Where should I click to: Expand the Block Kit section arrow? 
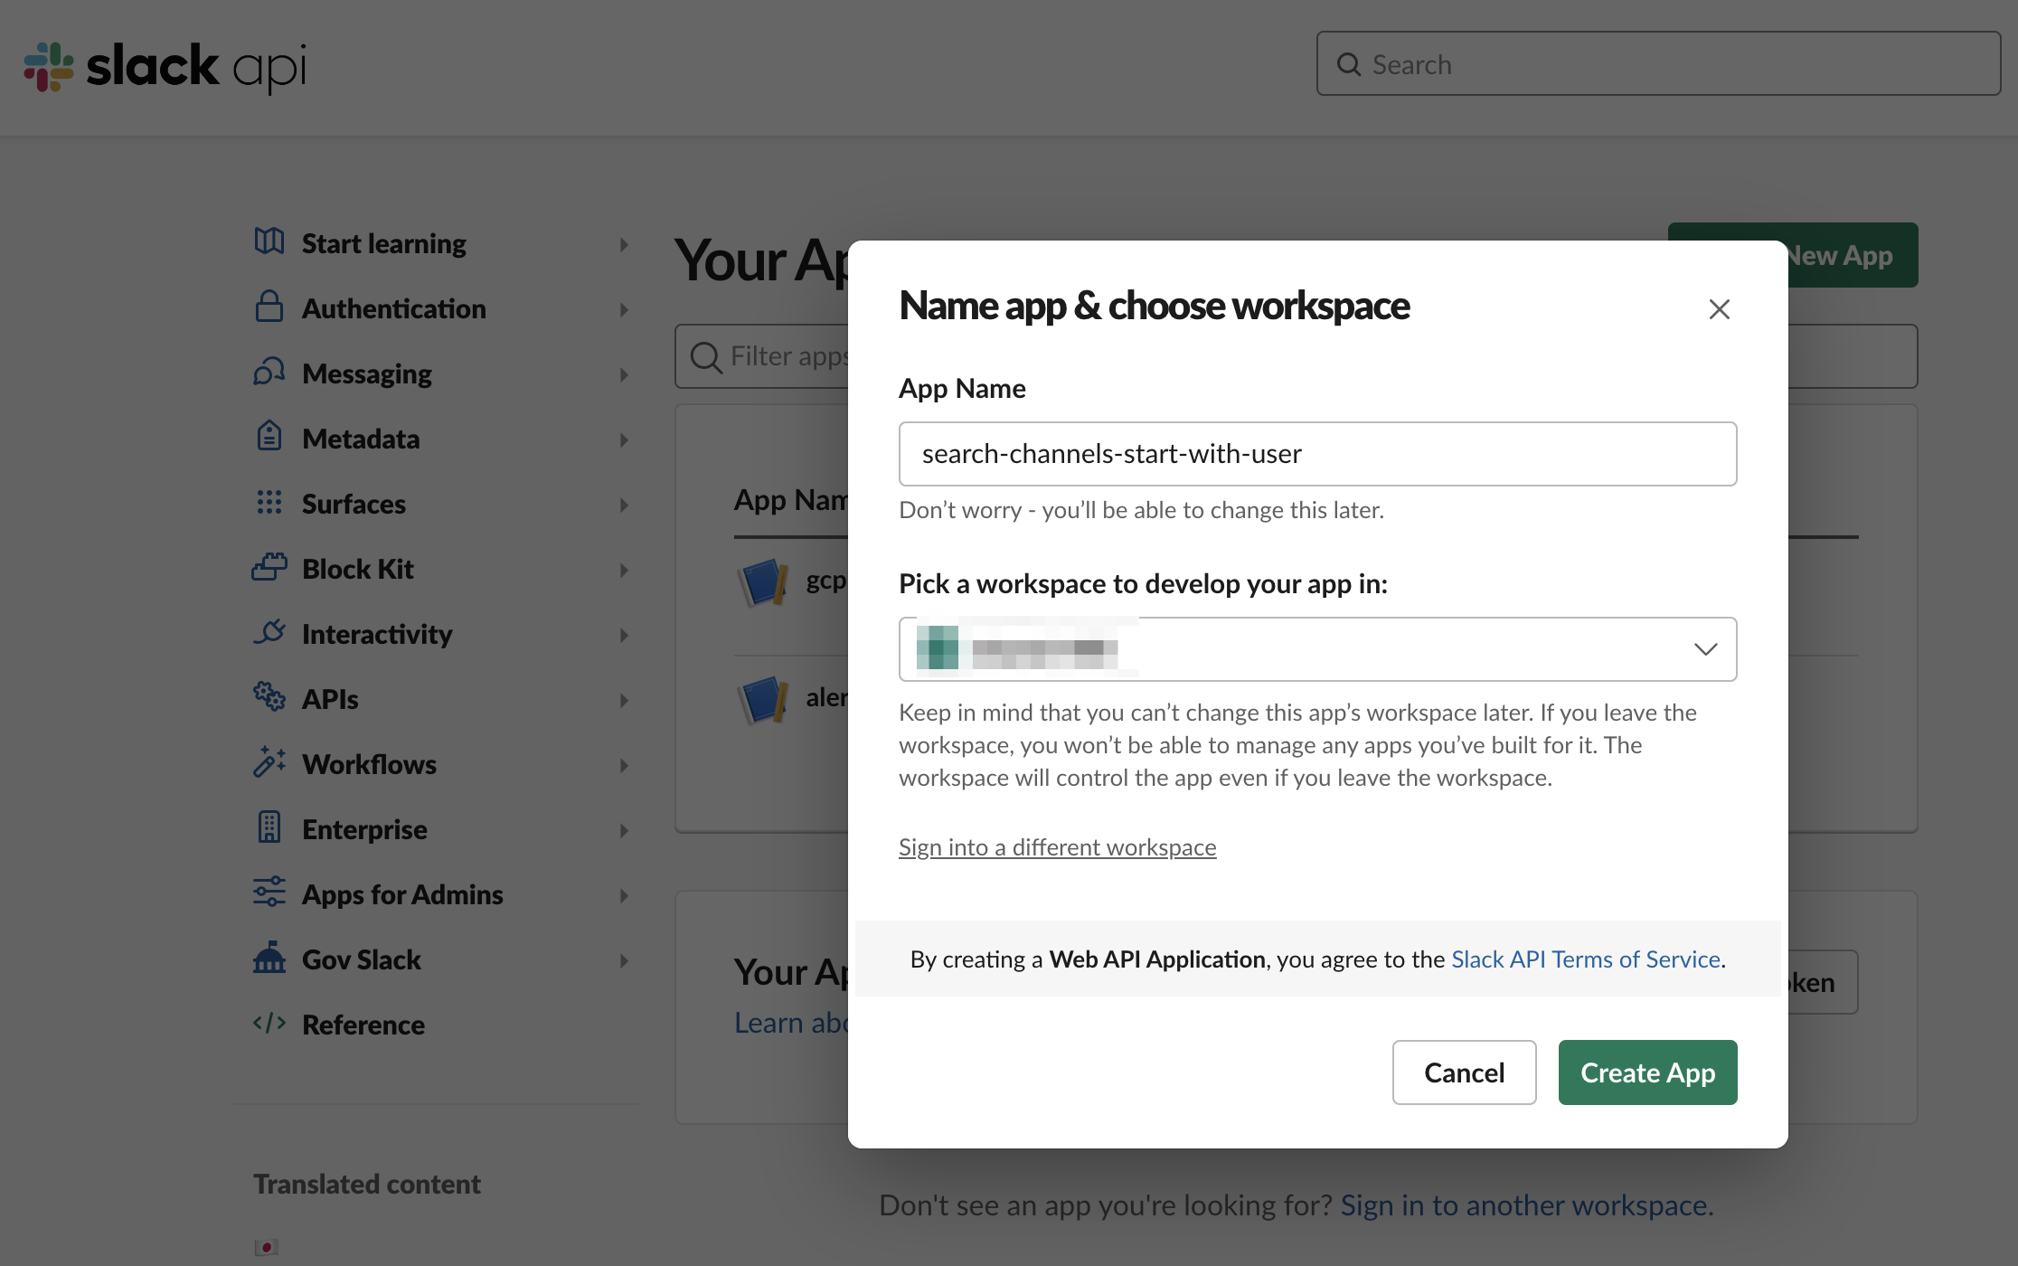(624, 570)
